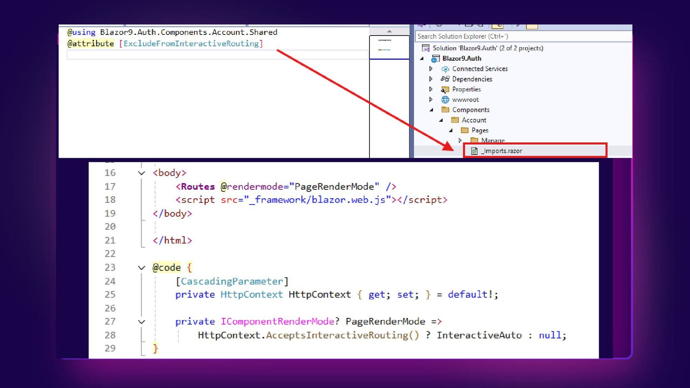
Task: Collapse the body tag fold chevron
Action: pyautogui.click(x=142, y=173)
